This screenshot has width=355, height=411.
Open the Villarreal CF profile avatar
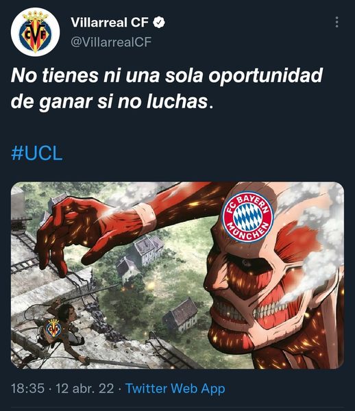tap(36, 32)
